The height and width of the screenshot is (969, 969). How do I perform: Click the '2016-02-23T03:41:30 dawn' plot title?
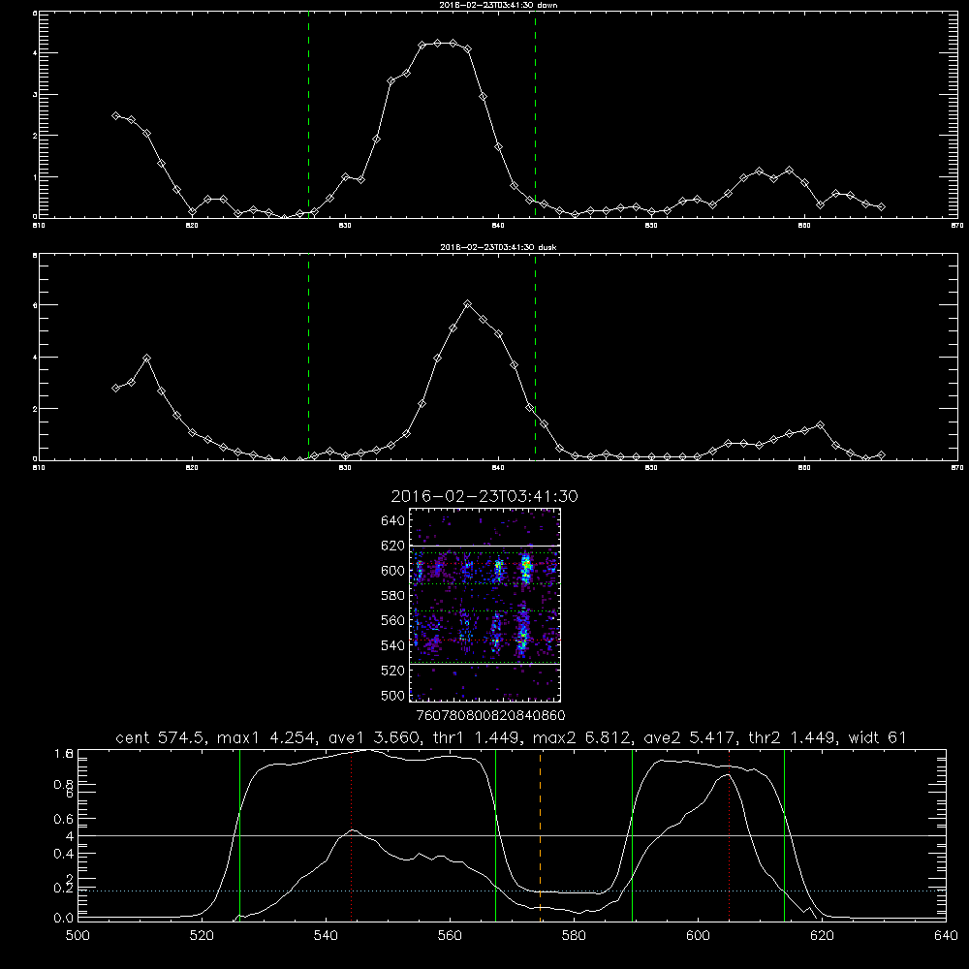(x=498, y=5)
